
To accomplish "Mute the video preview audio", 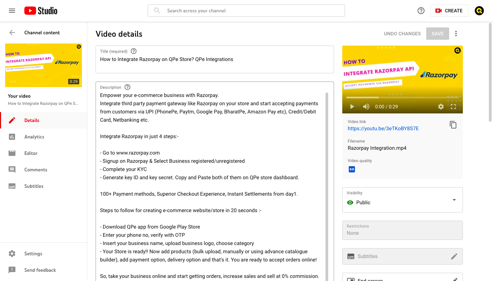I will (366, 107).
